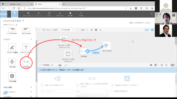Open canvas toolbar help icon
The width and height of the screenshot is (177, 99).
pyautogui.click(x=96, y=30)
